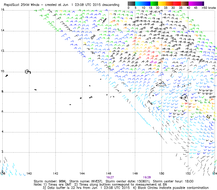217x190 pixels.
Task: Click latitude axis label '12'
Action: tap(2, 51)
